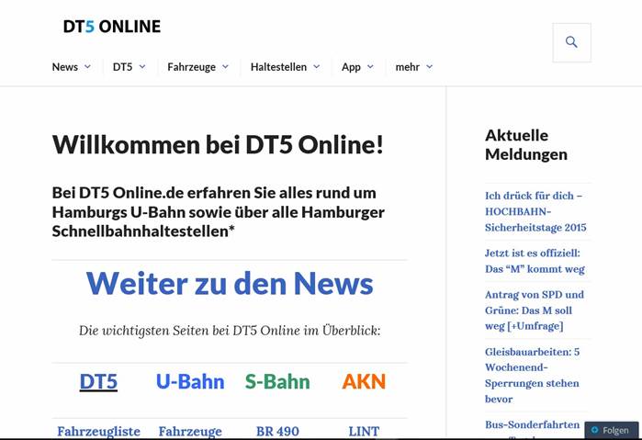Follow the 'Weiter zu den News' link
Screen dimensions: 642x440
[x=230, y=283]
